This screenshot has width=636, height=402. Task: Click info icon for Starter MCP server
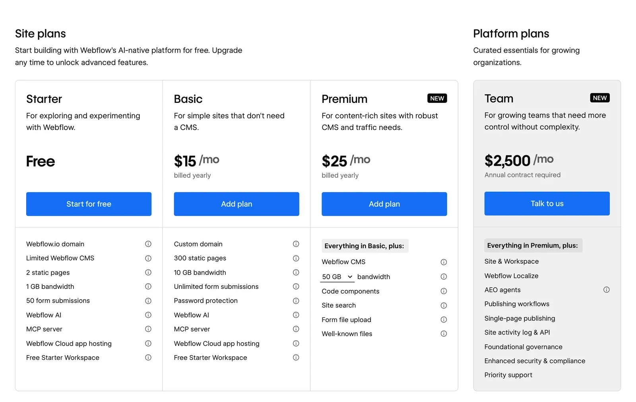(148, 329)
